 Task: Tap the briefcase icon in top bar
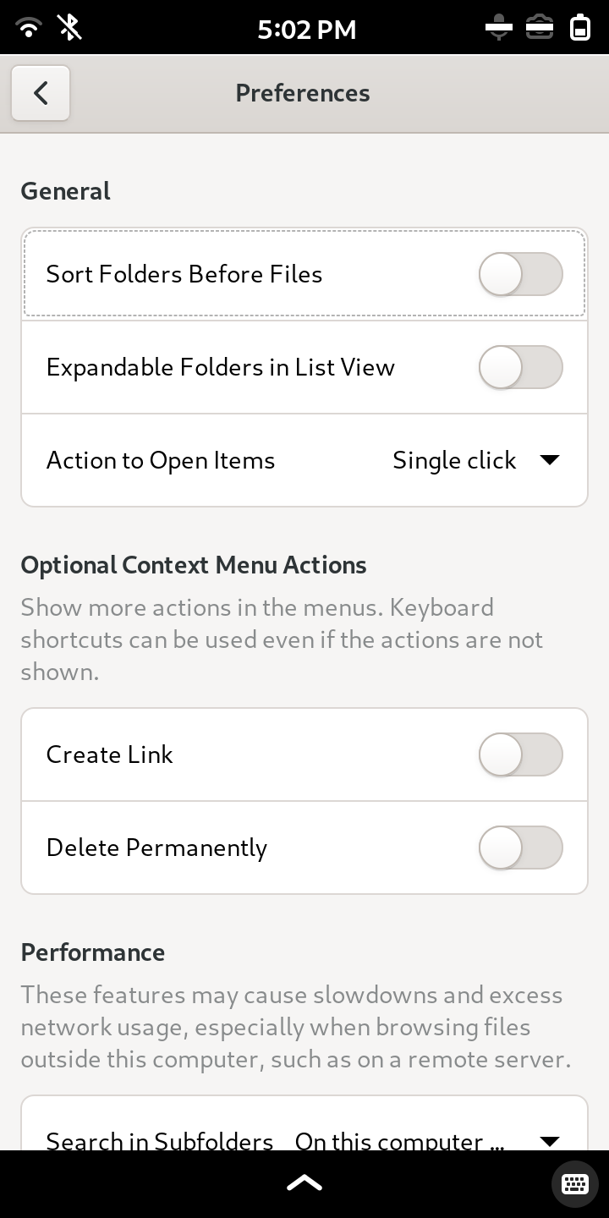pos(540,28)
